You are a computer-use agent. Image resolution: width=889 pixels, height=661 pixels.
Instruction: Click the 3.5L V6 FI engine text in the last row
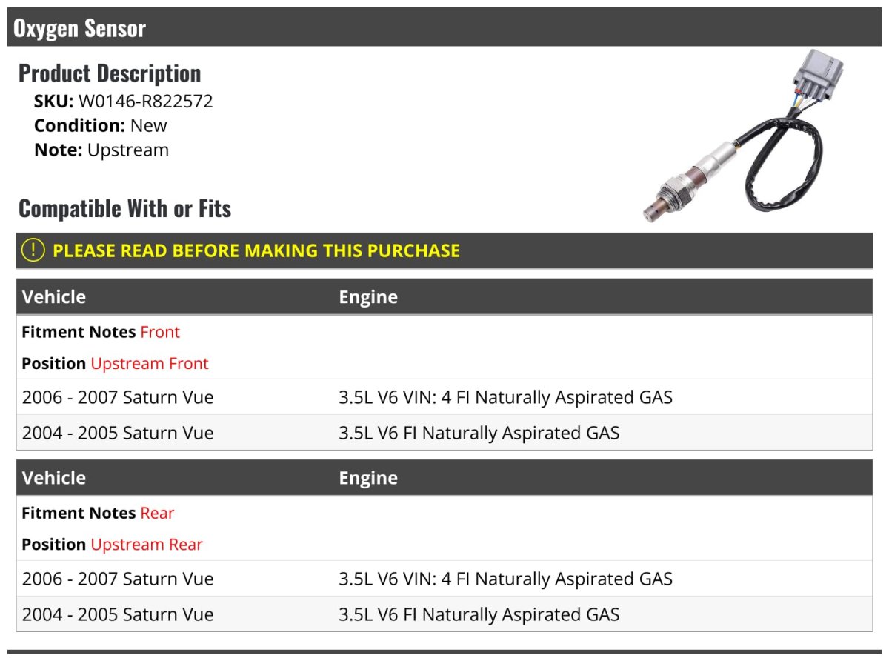[479, 614]
